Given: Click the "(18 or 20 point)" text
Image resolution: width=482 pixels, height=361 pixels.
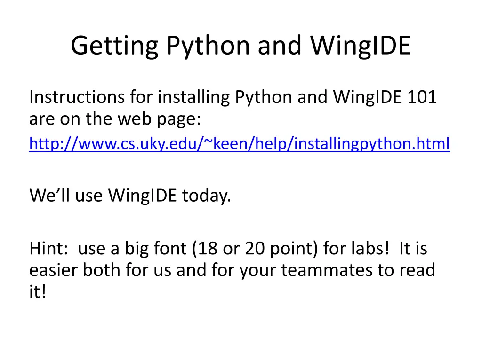Looking at the screenshot, I should coord(255,248).
